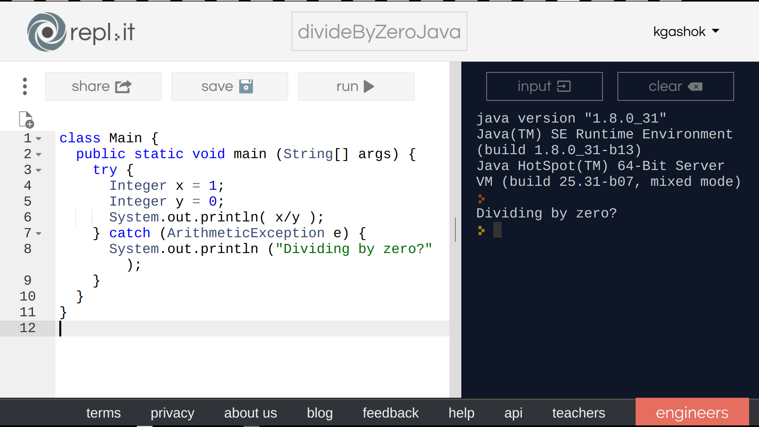Click the repl.it logo
The image size is (759, 427).
tap(81, 32)
